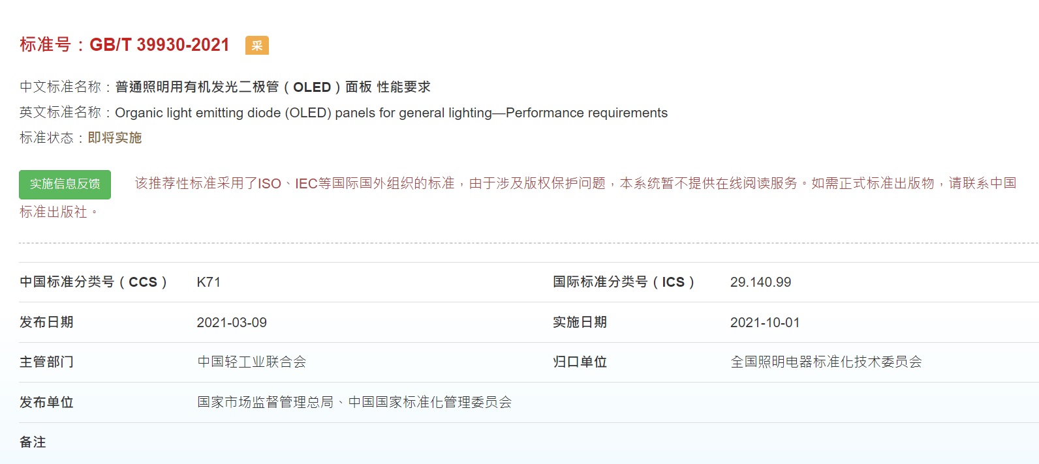The image size is (1039, 464).
Task: Select the Chinese standard name text
Action: click(x=273, y=87)
